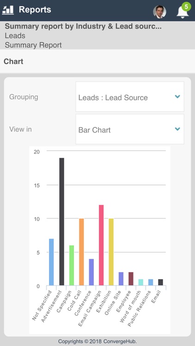This screenshot has width=195, height=346.
Task: Select the black Advertisement bar
Action: pos(61,221)
